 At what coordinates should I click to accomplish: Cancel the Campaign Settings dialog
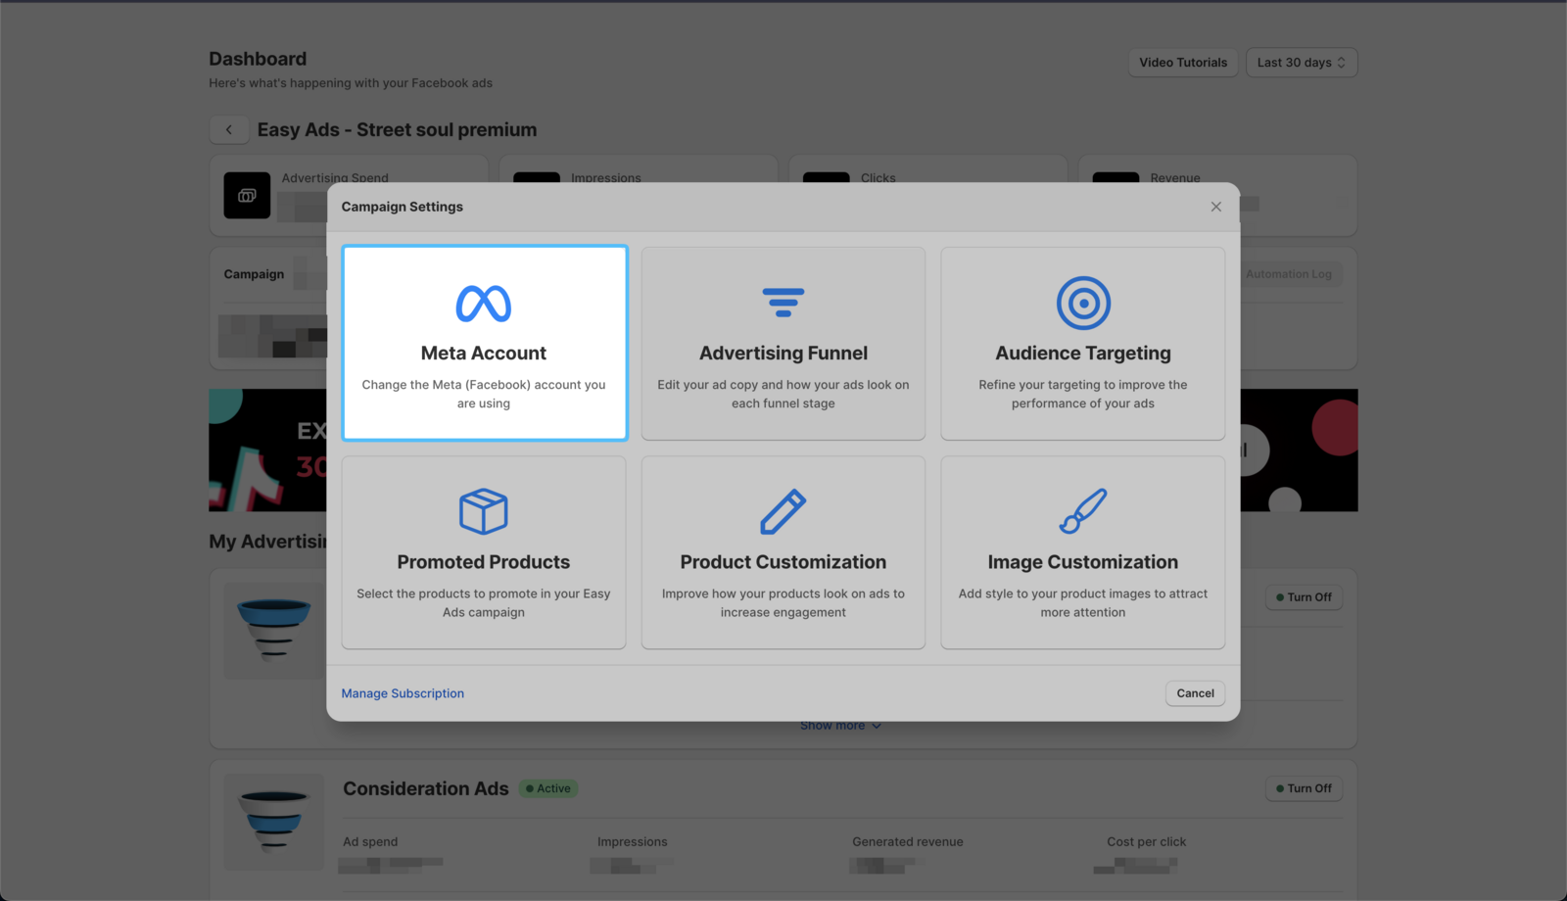pos(1194,693)
